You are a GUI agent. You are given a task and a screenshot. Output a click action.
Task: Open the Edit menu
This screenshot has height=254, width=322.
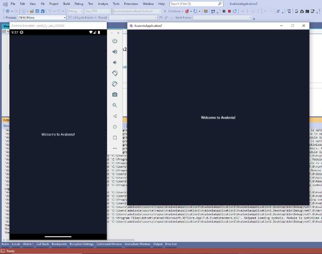(22, 4)
